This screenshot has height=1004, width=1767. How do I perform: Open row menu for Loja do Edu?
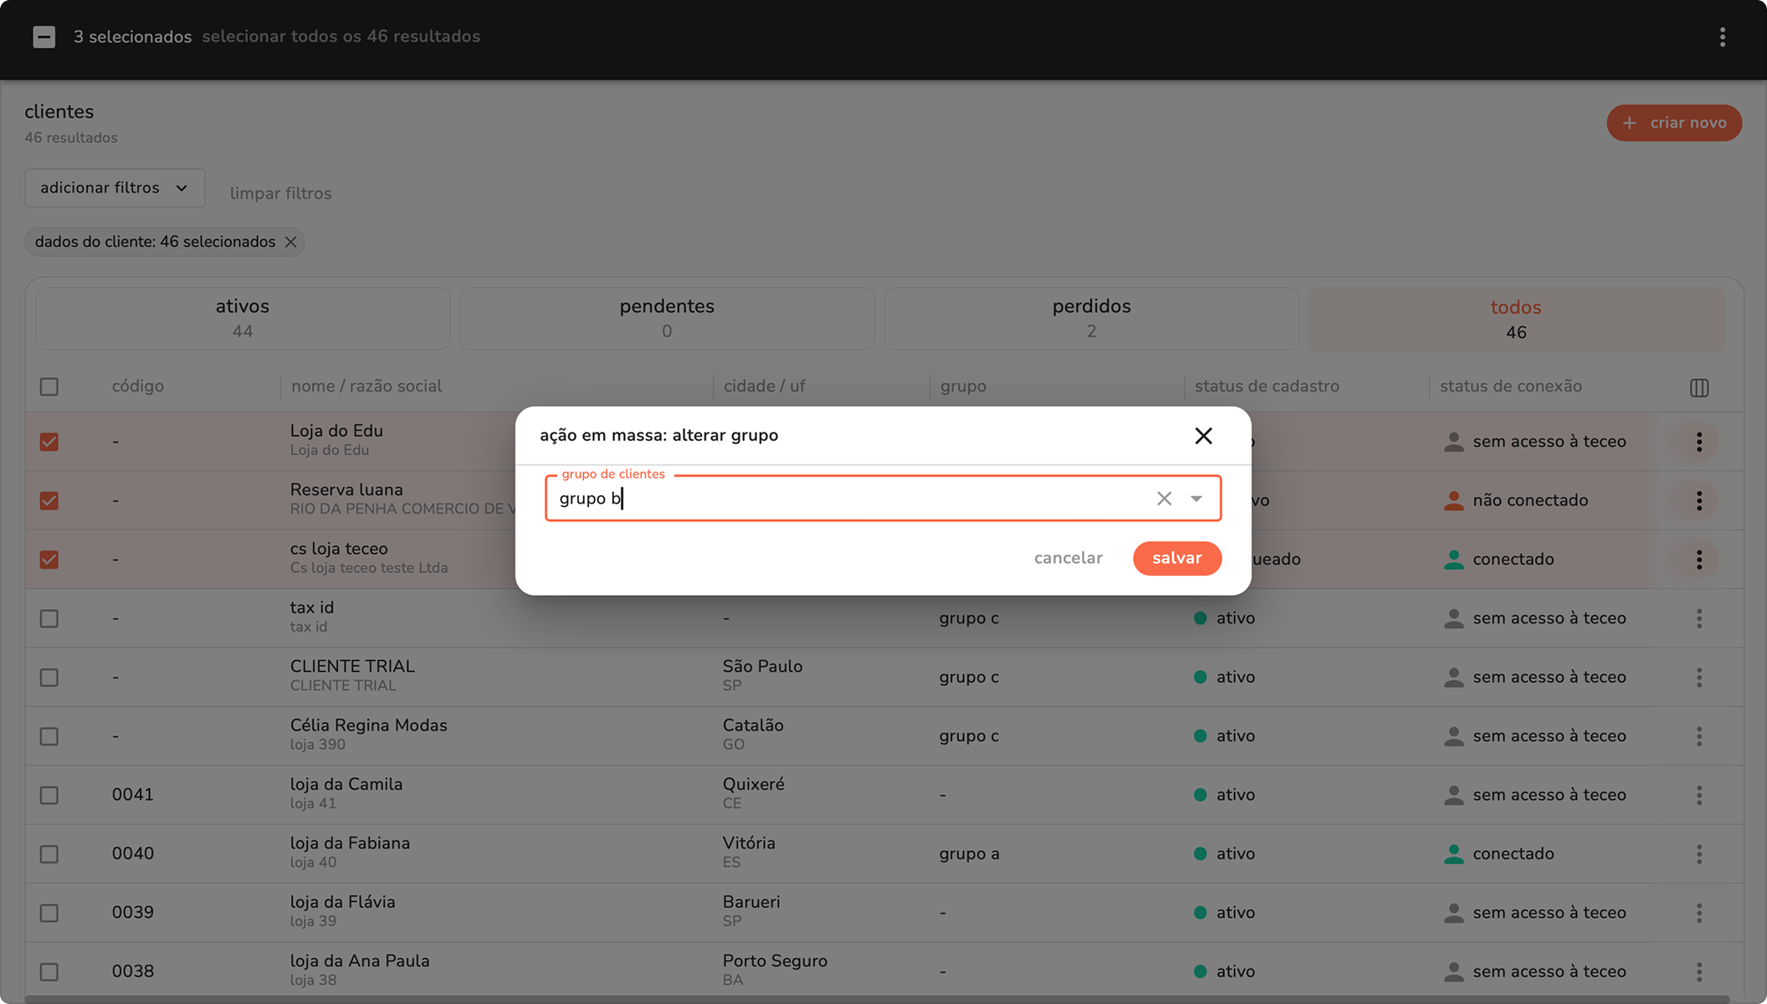1698,442
